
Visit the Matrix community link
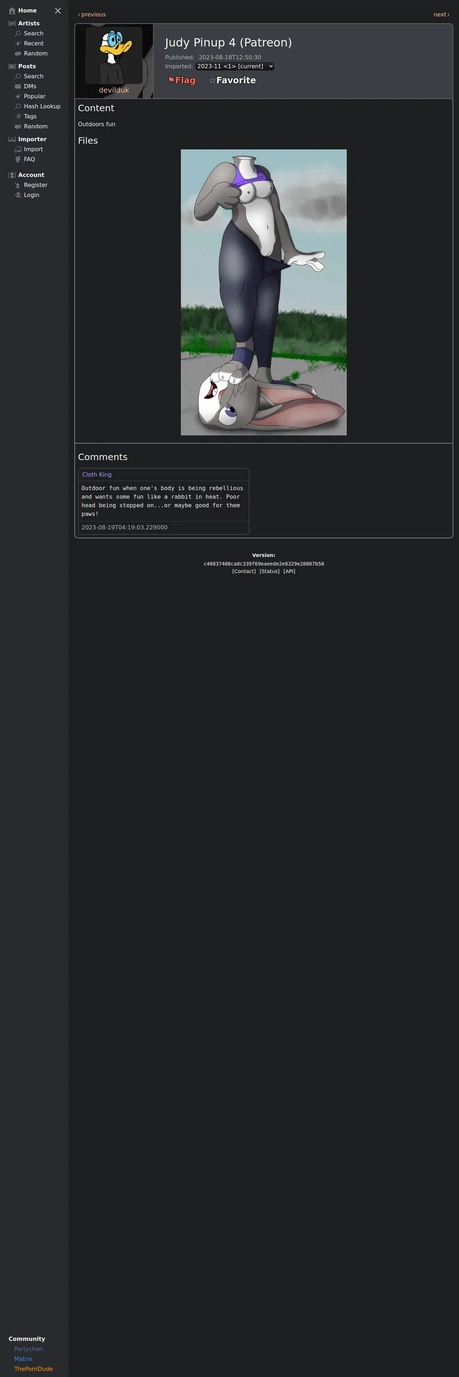(x=23, y=1359)
